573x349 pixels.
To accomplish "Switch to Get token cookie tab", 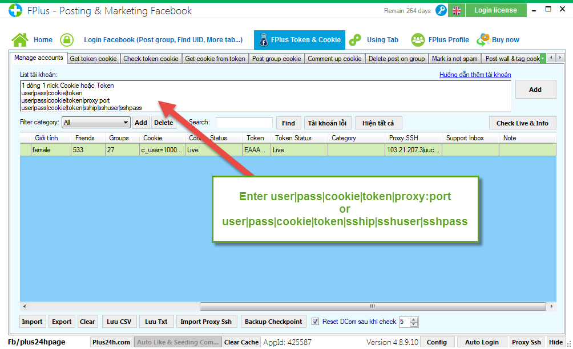I will click(93, 59).
